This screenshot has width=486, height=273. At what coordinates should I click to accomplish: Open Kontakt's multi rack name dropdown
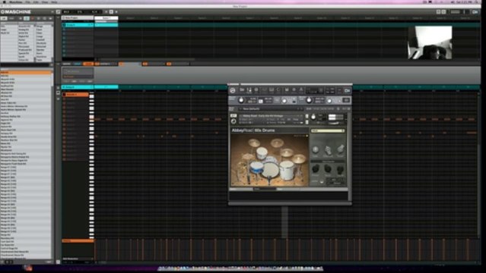272,109
